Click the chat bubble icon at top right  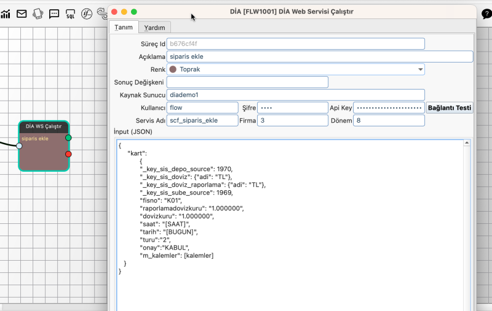point(486,15)
